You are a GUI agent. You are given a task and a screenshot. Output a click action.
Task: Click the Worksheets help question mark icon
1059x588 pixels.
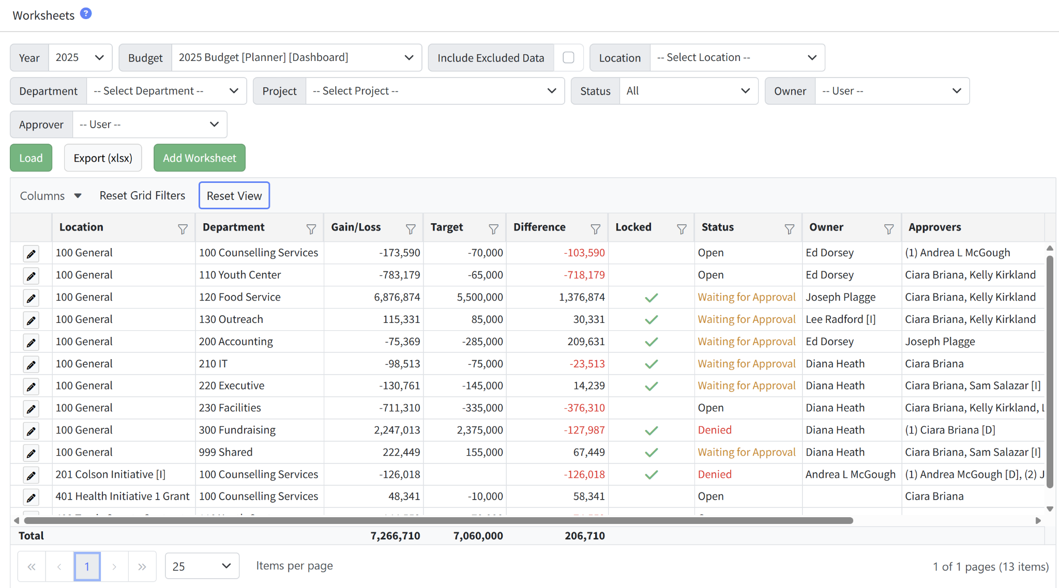(86, 14)
